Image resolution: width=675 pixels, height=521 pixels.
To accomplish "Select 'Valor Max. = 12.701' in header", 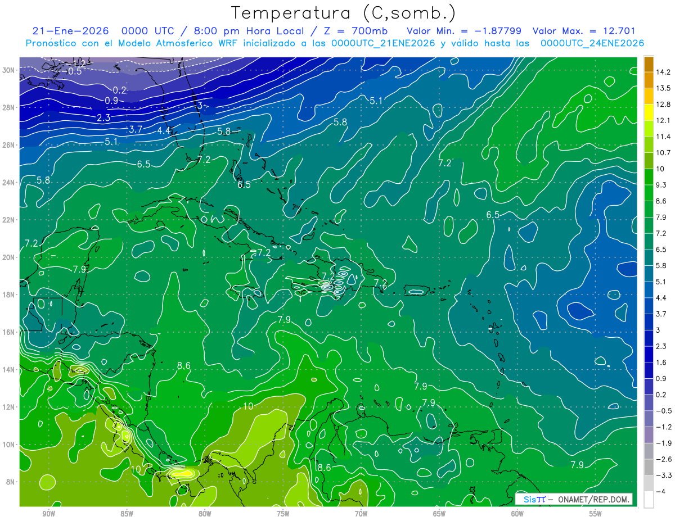I will pos(584,31).
